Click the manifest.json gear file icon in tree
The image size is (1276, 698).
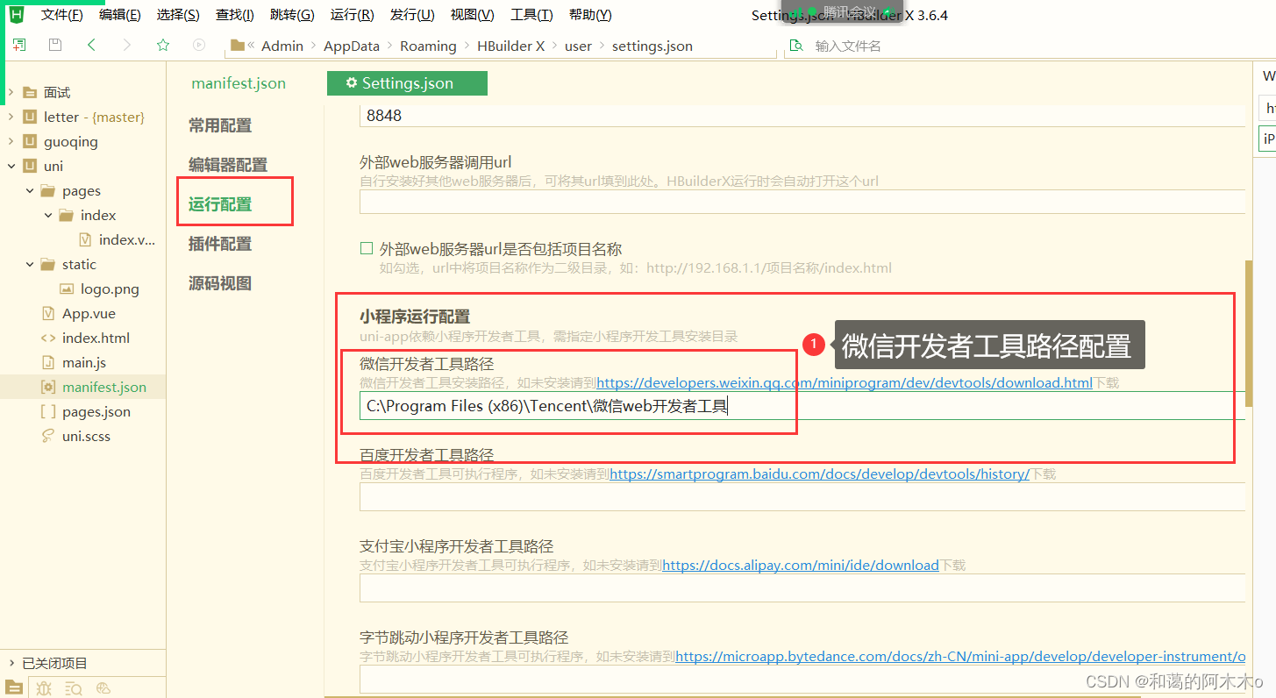(x=48, y=387)
